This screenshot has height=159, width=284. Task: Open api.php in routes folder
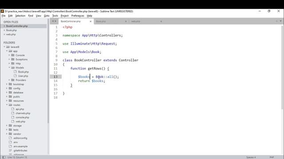click(20, 109)
